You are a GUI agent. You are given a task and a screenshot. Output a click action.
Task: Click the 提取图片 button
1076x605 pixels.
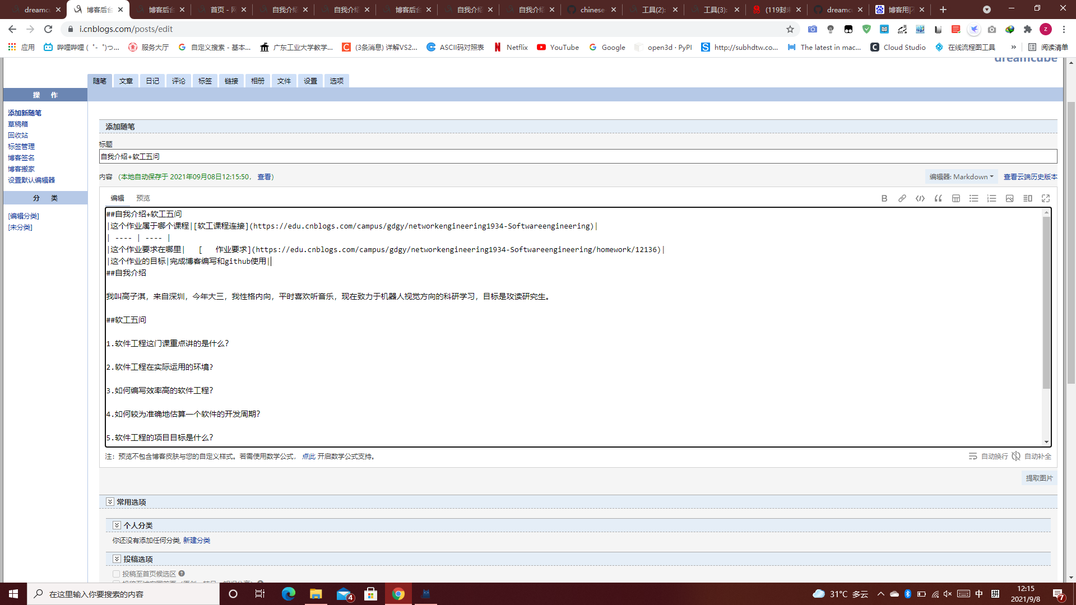[x=1039, y=478]
